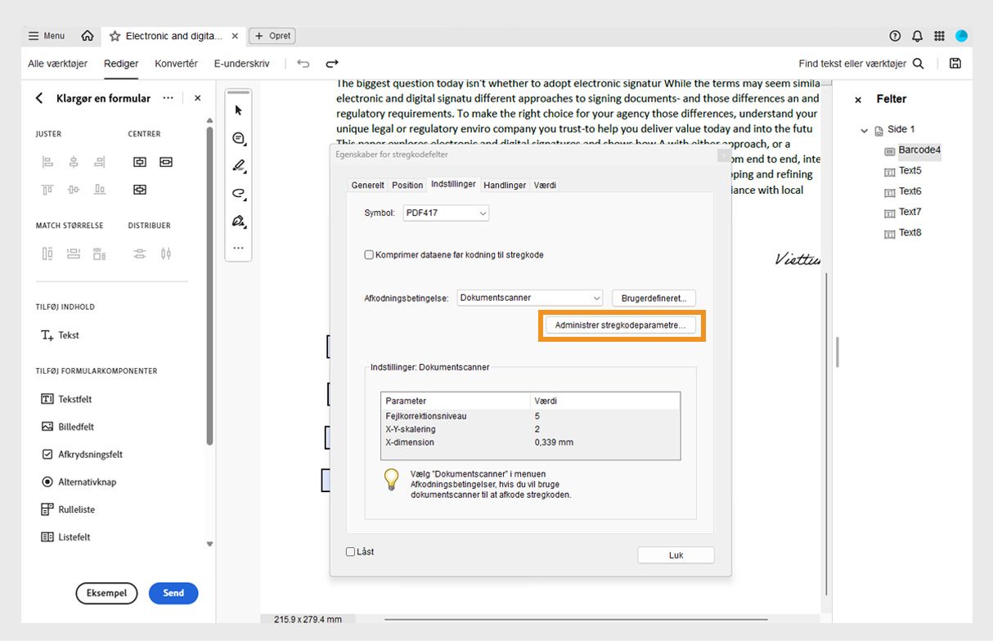This screenshot has width=993, height=641.
Task: Center fields horizontally using the CENTRER icon
Action: coord(140,162)
